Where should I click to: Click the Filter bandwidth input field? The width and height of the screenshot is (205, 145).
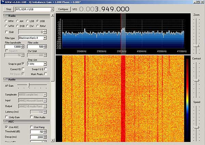[13, 47]
